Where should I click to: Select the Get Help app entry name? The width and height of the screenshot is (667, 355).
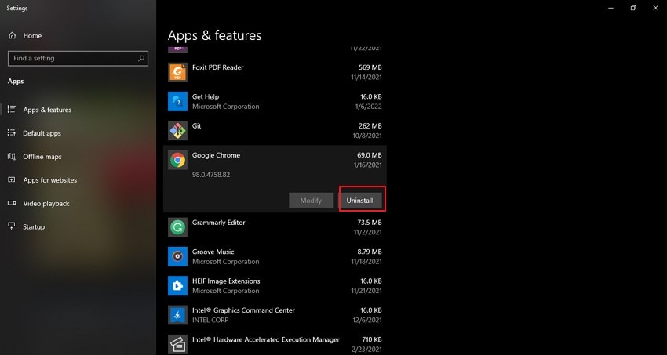(206, 97)
